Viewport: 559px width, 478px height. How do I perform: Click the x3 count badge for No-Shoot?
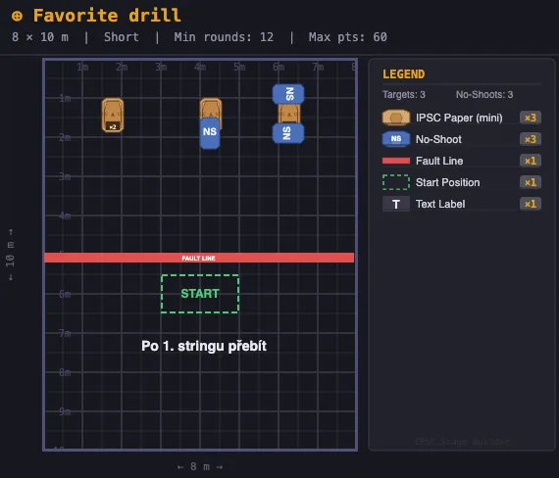click(531, 139)
